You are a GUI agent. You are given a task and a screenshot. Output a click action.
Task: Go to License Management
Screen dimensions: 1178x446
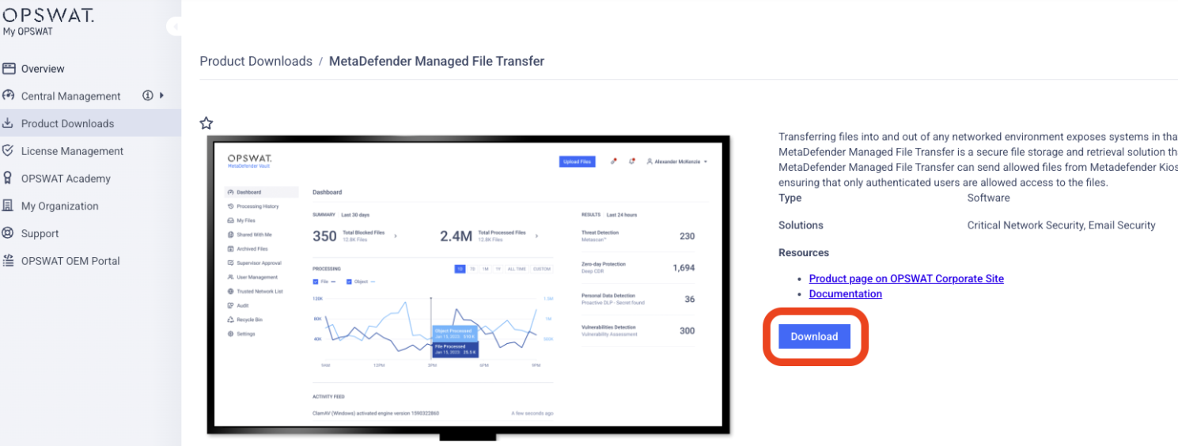coord(72,151)
